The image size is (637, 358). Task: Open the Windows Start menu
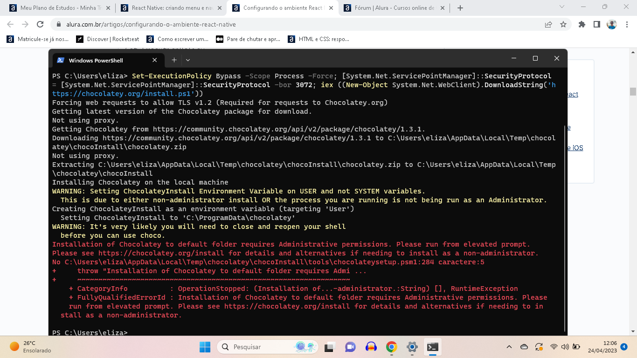coord(205,347)
